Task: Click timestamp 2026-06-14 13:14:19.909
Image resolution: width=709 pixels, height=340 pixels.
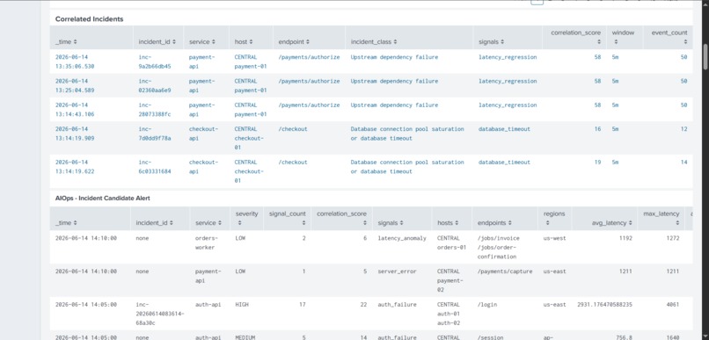Action: point(75,134)
